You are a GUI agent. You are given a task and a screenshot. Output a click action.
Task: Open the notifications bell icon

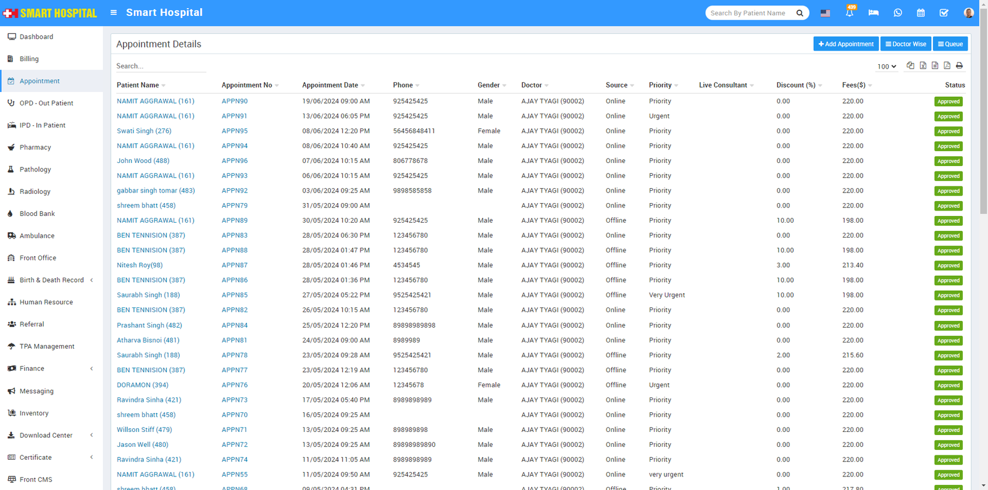pos(849,13)
